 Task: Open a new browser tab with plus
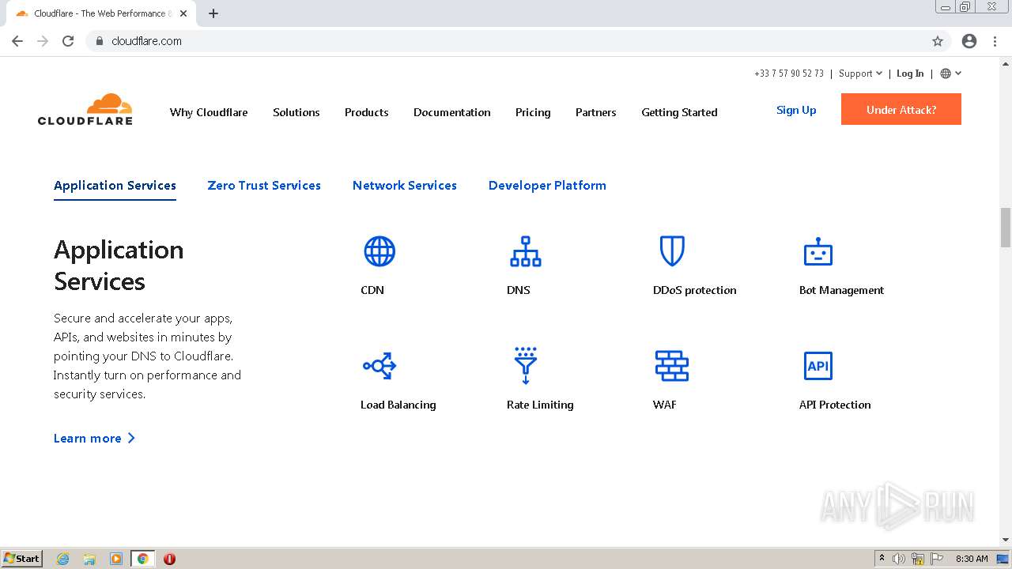213,13
